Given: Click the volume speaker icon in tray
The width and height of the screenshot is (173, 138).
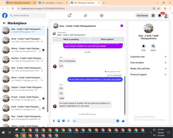Looking at the screenshot, I should [154, 135].
